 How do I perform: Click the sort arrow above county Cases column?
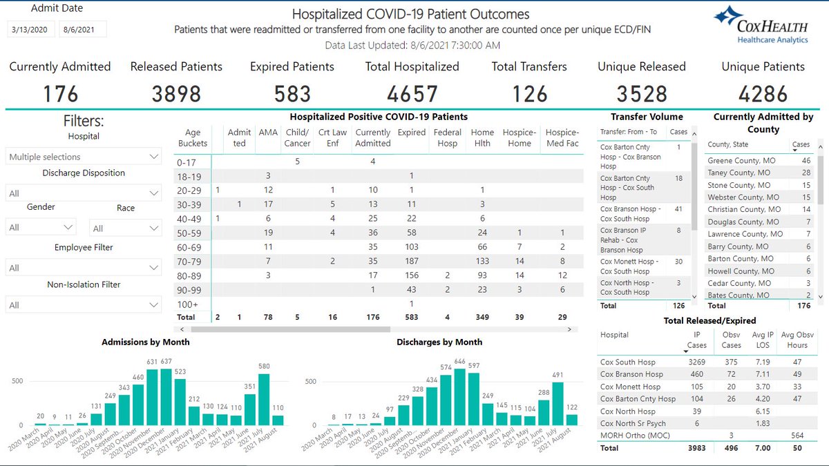(x=794, y=150)
